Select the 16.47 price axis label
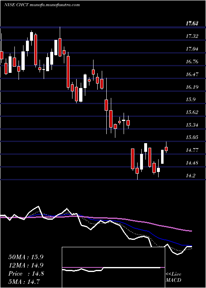 pos(192,74)
